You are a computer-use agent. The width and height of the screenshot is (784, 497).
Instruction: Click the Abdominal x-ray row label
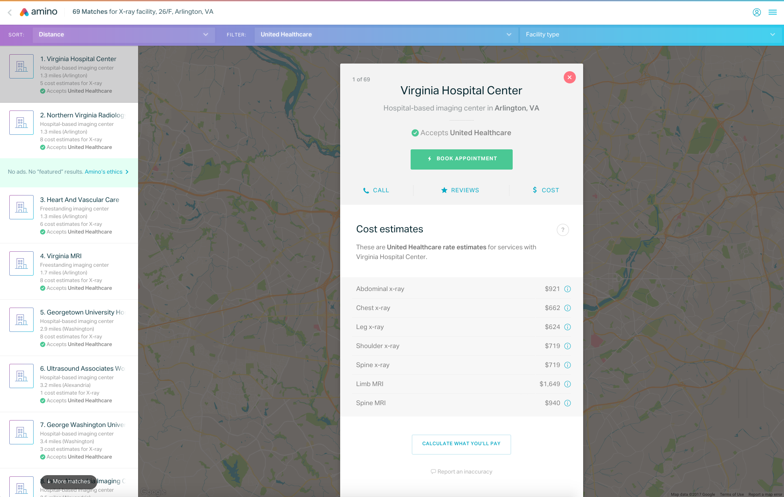point(380,289)
